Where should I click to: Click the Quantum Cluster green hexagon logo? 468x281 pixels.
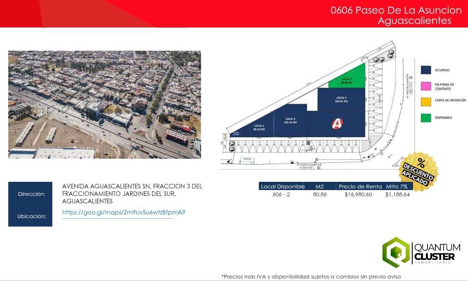(396, 252)
